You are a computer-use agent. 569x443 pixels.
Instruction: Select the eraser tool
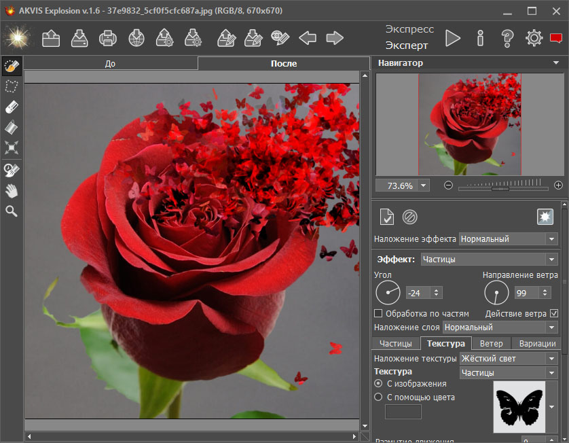(x=12, y=107)
